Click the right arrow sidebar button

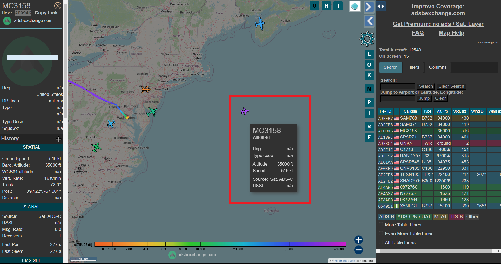pos(369,7)
